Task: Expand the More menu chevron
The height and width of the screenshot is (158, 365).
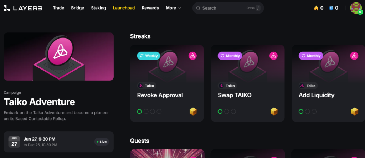Action: 180,8
